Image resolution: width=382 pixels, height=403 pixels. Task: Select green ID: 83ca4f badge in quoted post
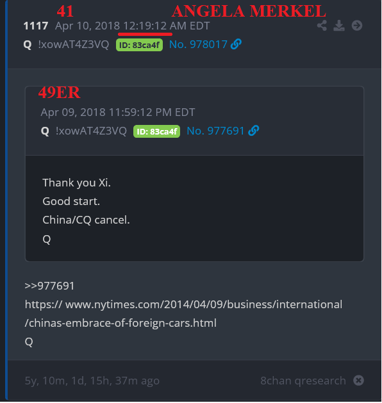[156, 131]
